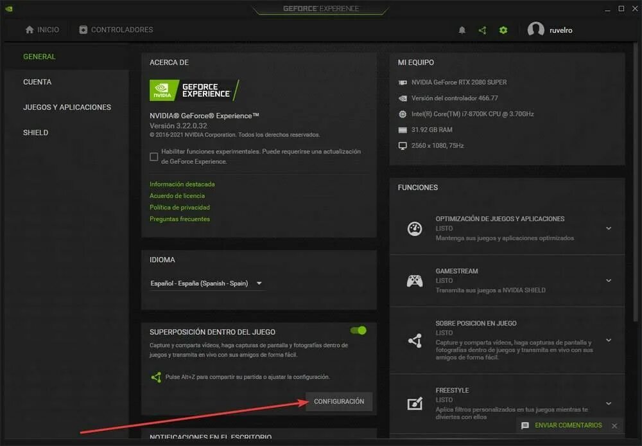Click the gamepad icon for GameStream
The width and height of the screenshot is (642, 446).
click(x=414, y=281)
